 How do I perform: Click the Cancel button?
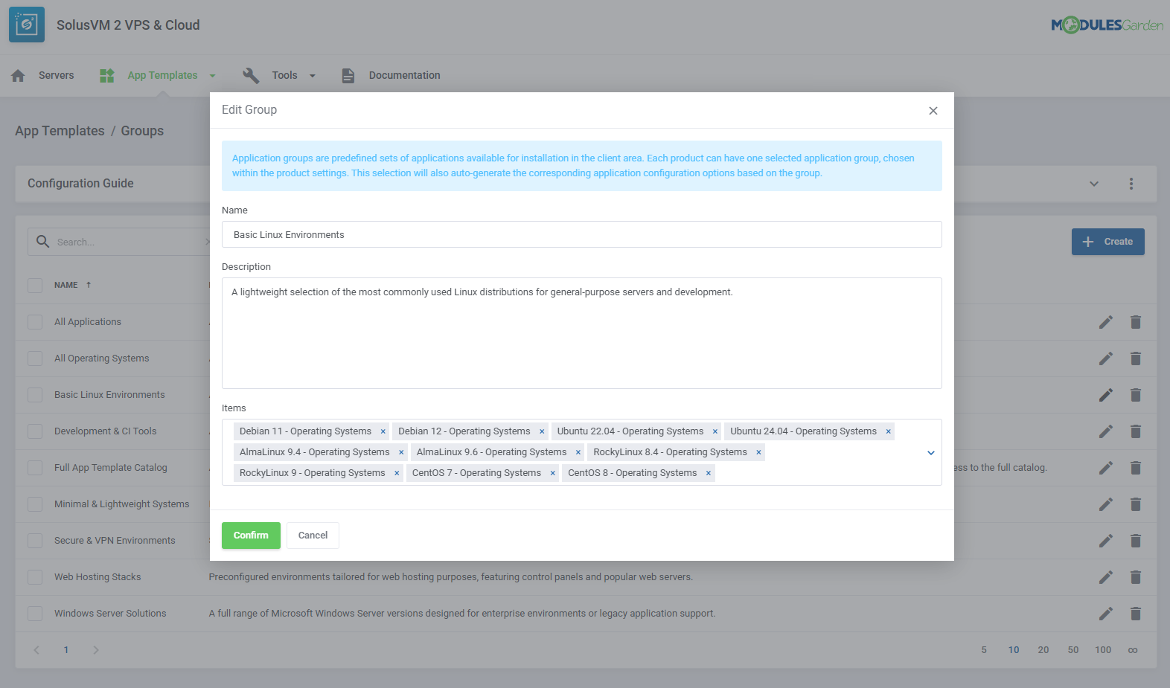coord(313,536)
